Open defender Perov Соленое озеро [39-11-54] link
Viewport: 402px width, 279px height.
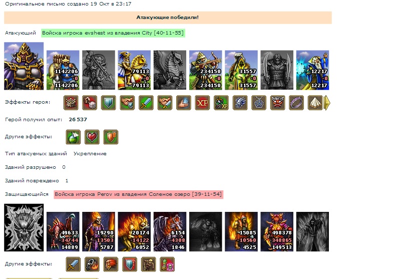tap(139, 194)
